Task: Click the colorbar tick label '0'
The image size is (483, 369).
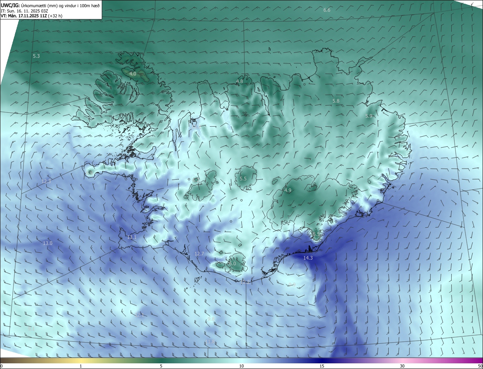Action: pyautogui.click(x=2, y=366)
